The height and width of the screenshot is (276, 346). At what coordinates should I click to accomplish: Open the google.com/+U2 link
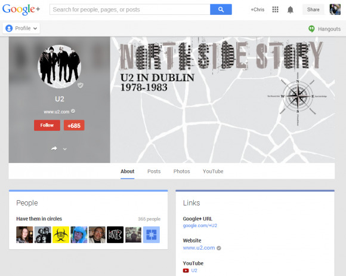[200, 226]
